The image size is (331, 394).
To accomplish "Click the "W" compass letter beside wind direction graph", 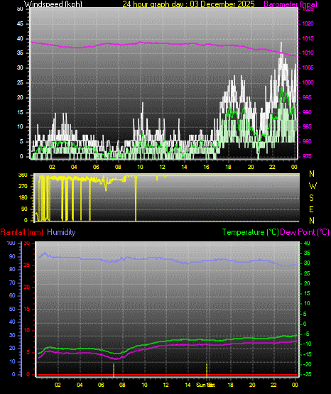I will coord(313,186).
